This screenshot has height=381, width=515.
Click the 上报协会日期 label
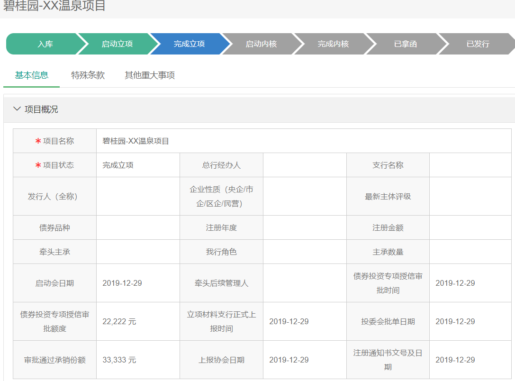(x=221, y=360)
